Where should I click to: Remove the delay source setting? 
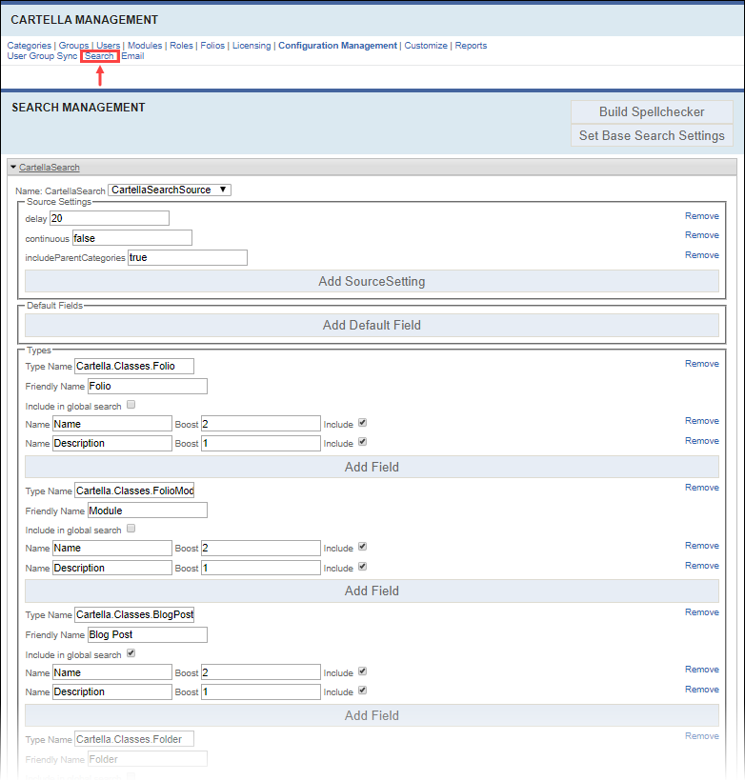[x=701, y=216]
